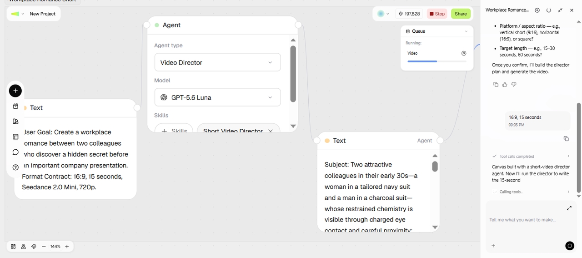
Task: Click the Agent label on the output Text node
Action: [x=425, y=141]
